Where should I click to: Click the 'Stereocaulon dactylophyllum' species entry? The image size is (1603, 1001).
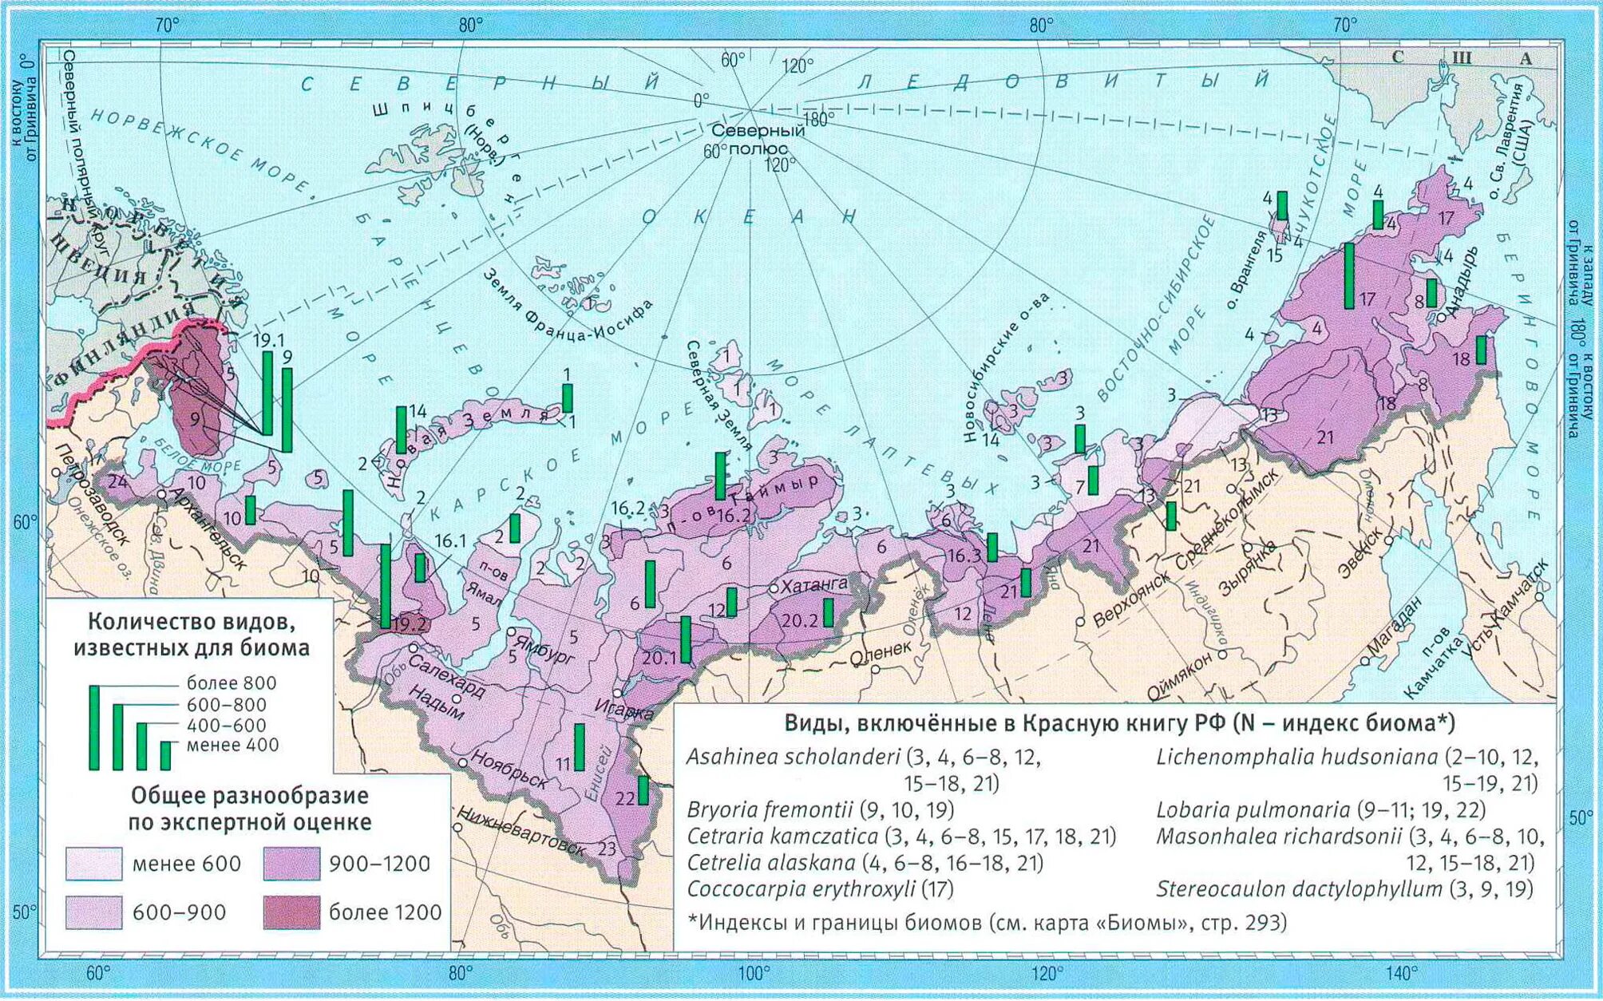pos(1344,888)
